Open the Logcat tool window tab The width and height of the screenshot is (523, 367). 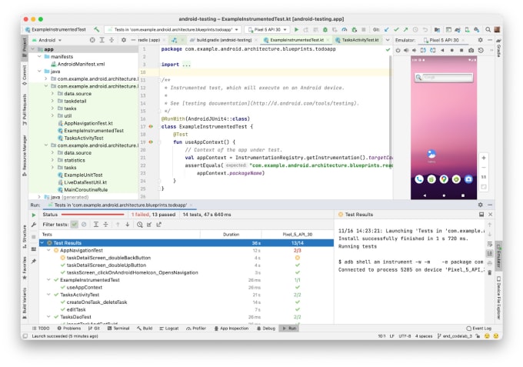tap(172, 328)
